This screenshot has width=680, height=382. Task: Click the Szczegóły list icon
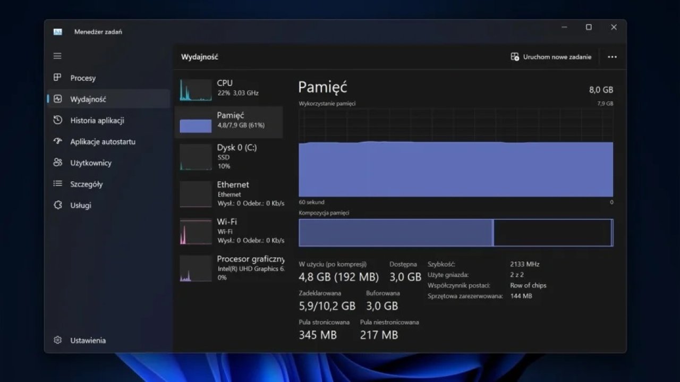pos(58,184)
